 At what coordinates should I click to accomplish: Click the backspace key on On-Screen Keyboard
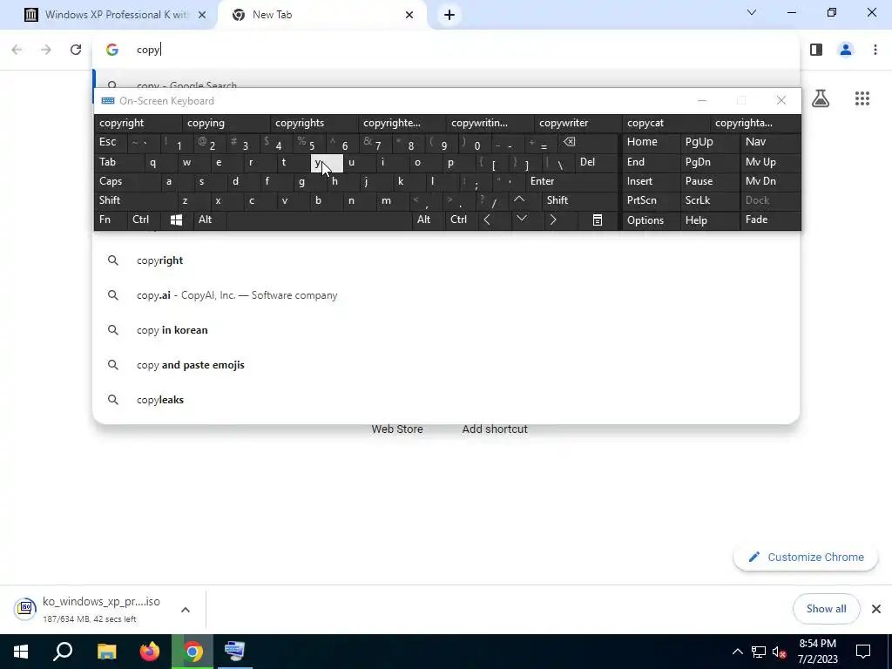(570, 142)
